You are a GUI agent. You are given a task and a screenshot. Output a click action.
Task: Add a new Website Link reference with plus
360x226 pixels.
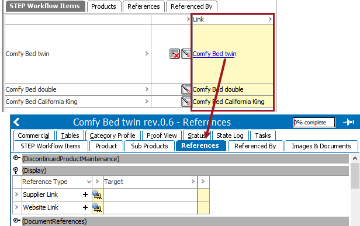pyautogui.click(x=85, y=207)
